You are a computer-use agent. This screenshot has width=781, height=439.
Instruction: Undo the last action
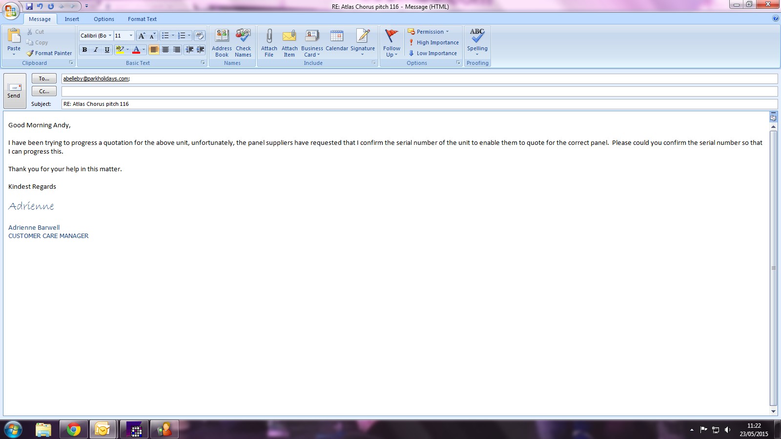click(x=40, y=6)
